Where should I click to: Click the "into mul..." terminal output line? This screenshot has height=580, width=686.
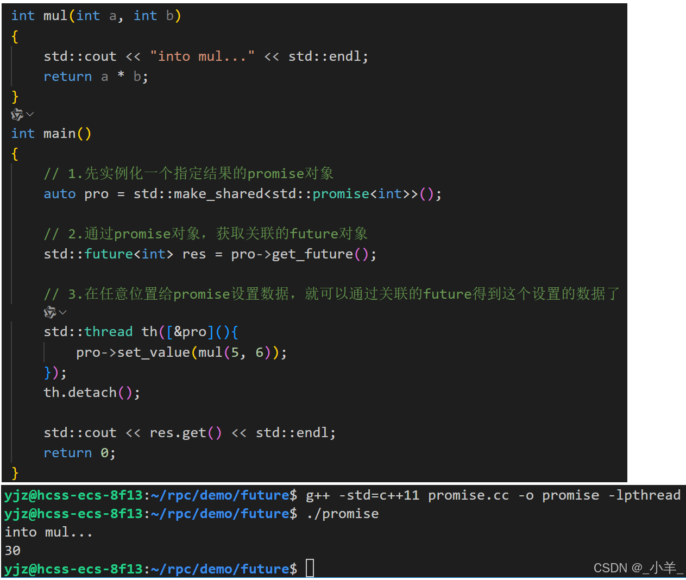[49, 532]
